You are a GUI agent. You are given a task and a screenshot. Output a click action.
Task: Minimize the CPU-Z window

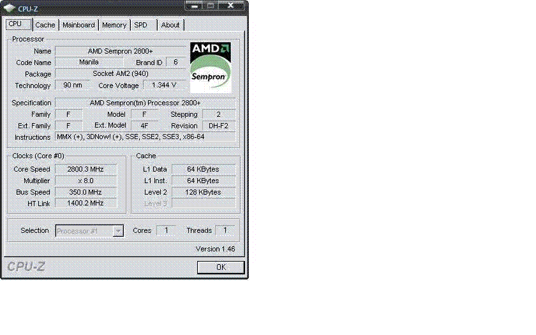[x=195, y=6]
